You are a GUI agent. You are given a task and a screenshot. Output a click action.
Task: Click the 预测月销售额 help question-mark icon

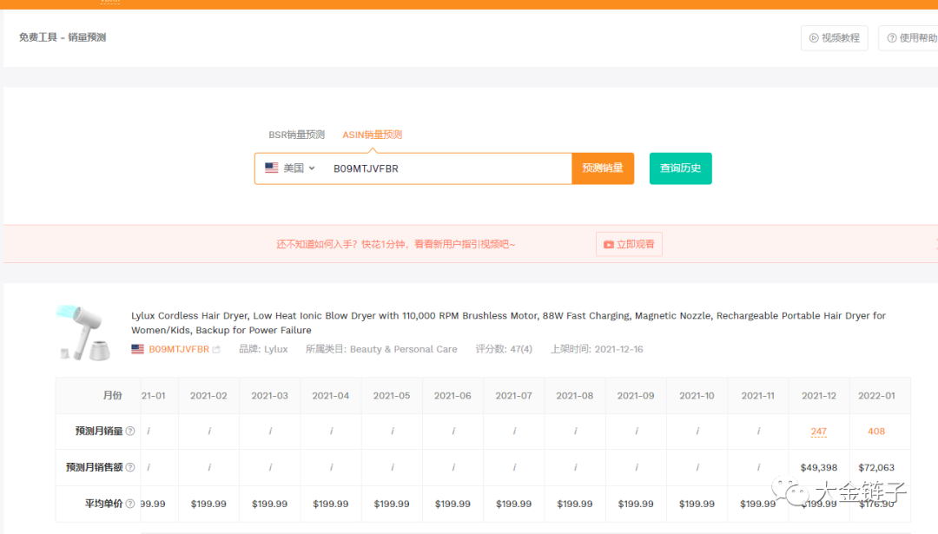130,468
